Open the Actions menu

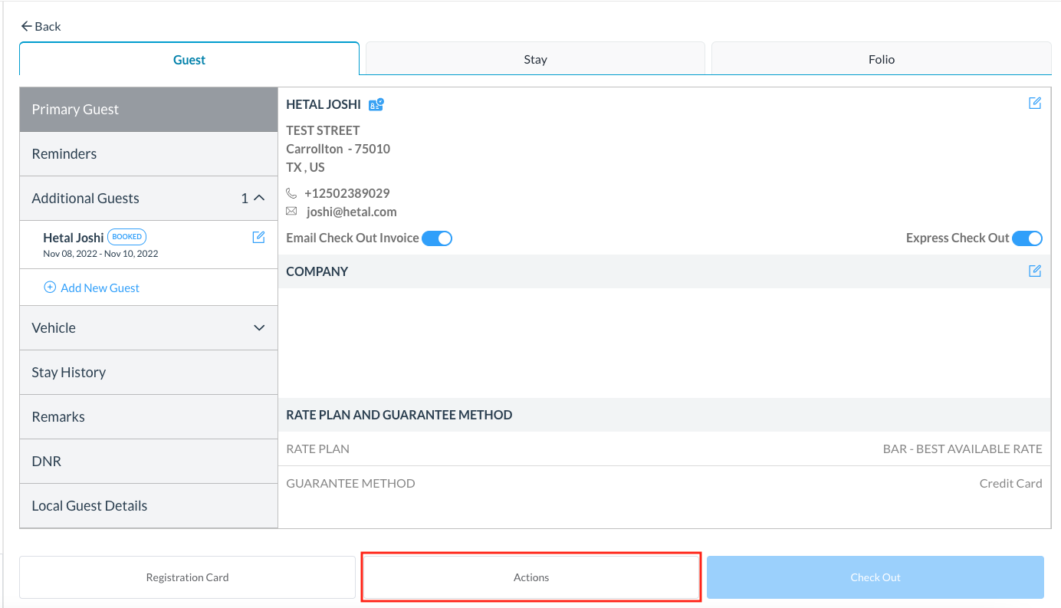pos(530,577)
